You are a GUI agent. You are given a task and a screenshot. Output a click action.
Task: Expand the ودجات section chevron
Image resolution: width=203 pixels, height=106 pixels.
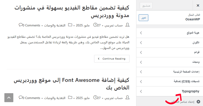coord(141,62)
